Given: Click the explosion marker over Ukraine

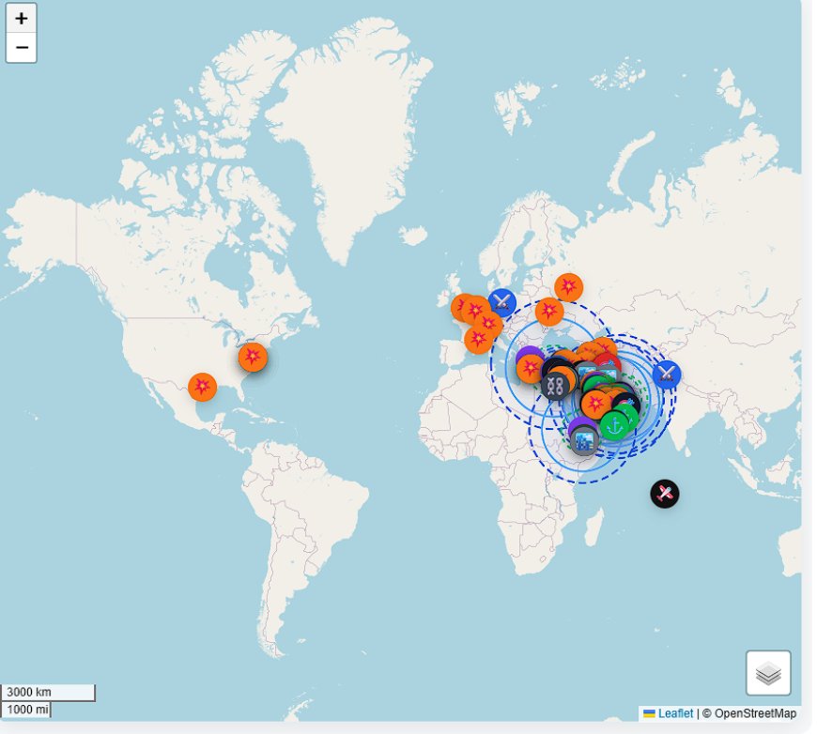Looking at the screenshot, I should click(x=549, y=312).
